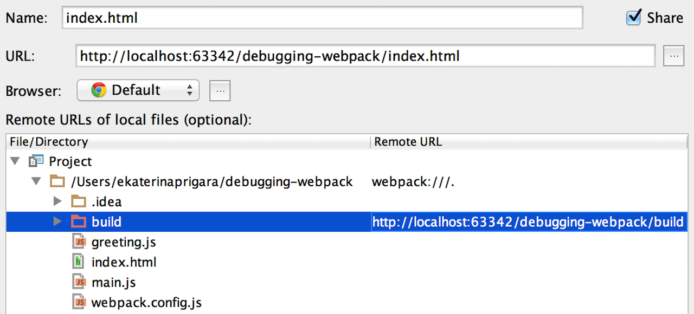694x314 pixels.
Task: Click the JavaScript icon next to greeting.js
Action: click(79, 241)
